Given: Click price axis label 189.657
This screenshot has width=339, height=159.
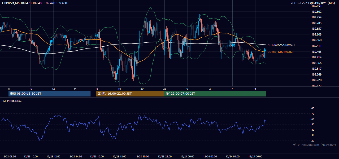Looking at the screenshot, I should coord(316,29).
